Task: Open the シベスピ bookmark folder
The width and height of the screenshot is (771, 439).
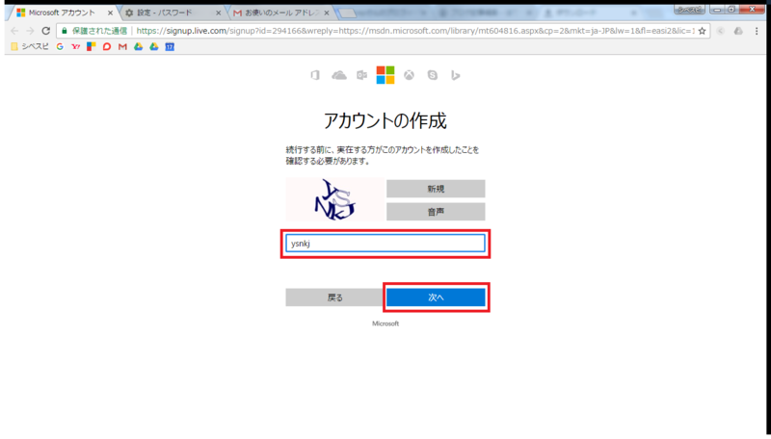Action: (30, 46)
